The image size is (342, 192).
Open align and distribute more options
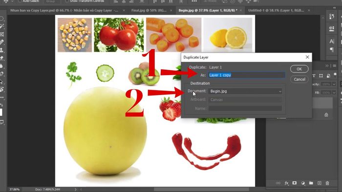pyautogui.click(x=194, y=1)
